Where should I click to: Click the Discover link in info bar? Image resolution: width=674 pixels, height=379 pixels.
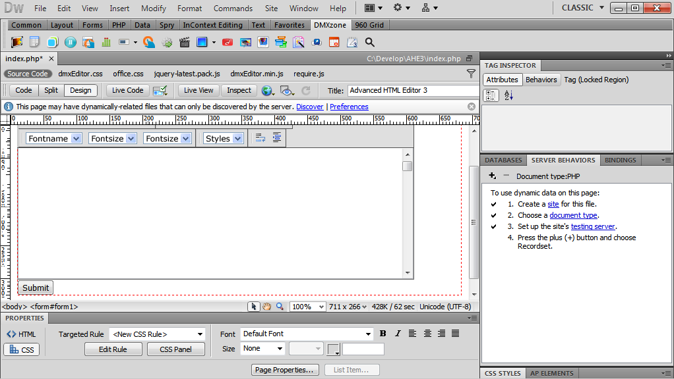(309, 107)
